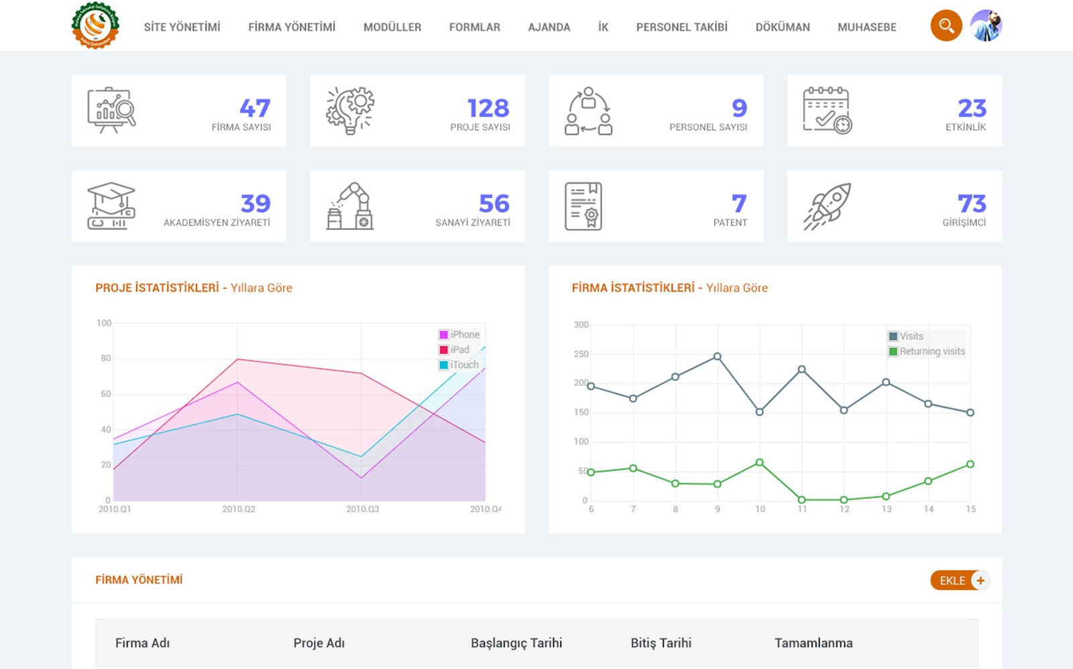The height and width of the screenshot is (669, 1073).
Task: Click the site logo in header
Action: tap(95, 26)
